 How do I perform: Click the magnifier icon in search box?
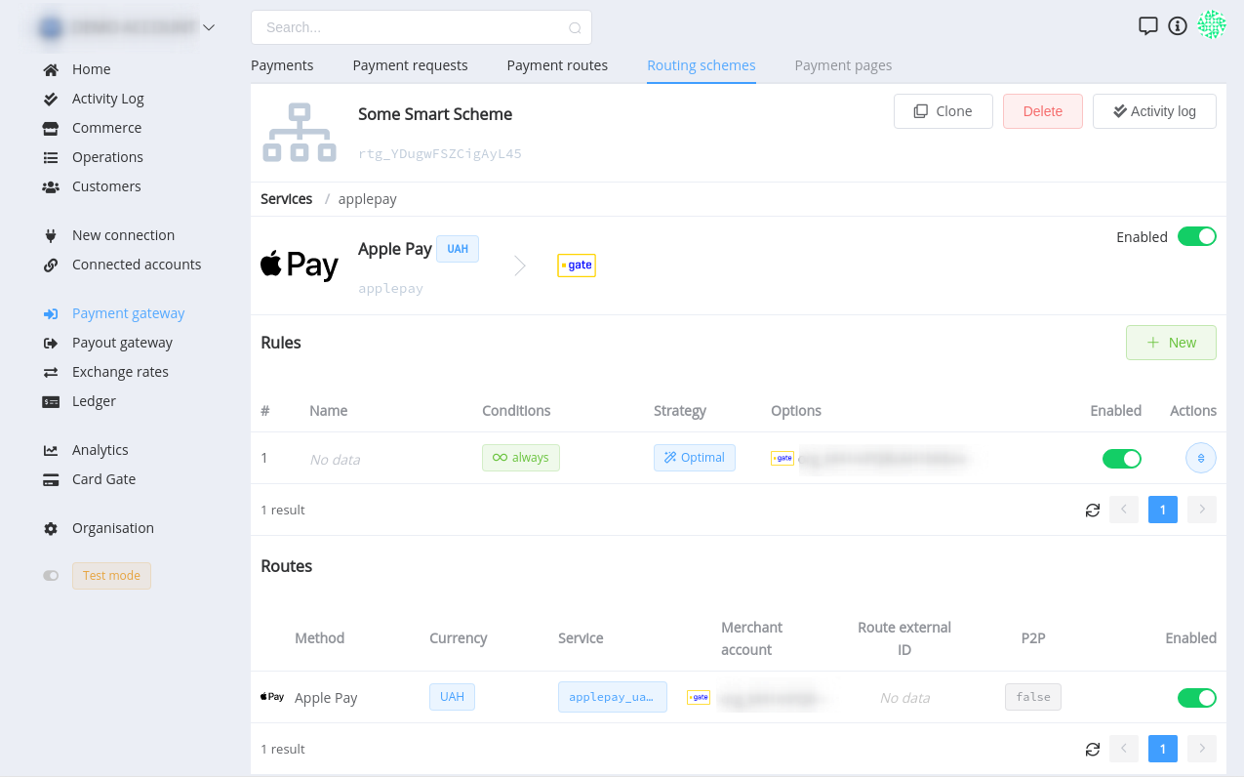575,28
